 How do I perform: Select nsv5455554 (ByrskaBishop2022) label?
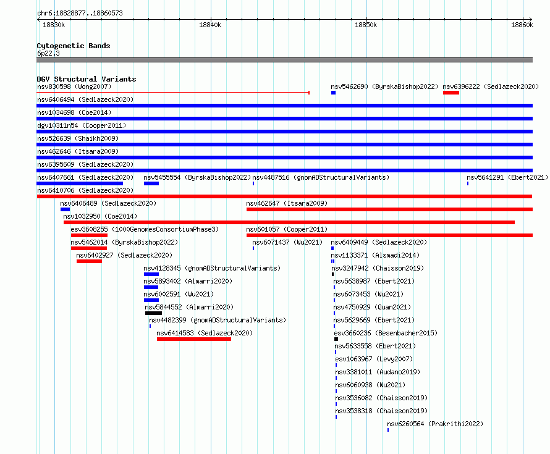[x=197, y=177]
